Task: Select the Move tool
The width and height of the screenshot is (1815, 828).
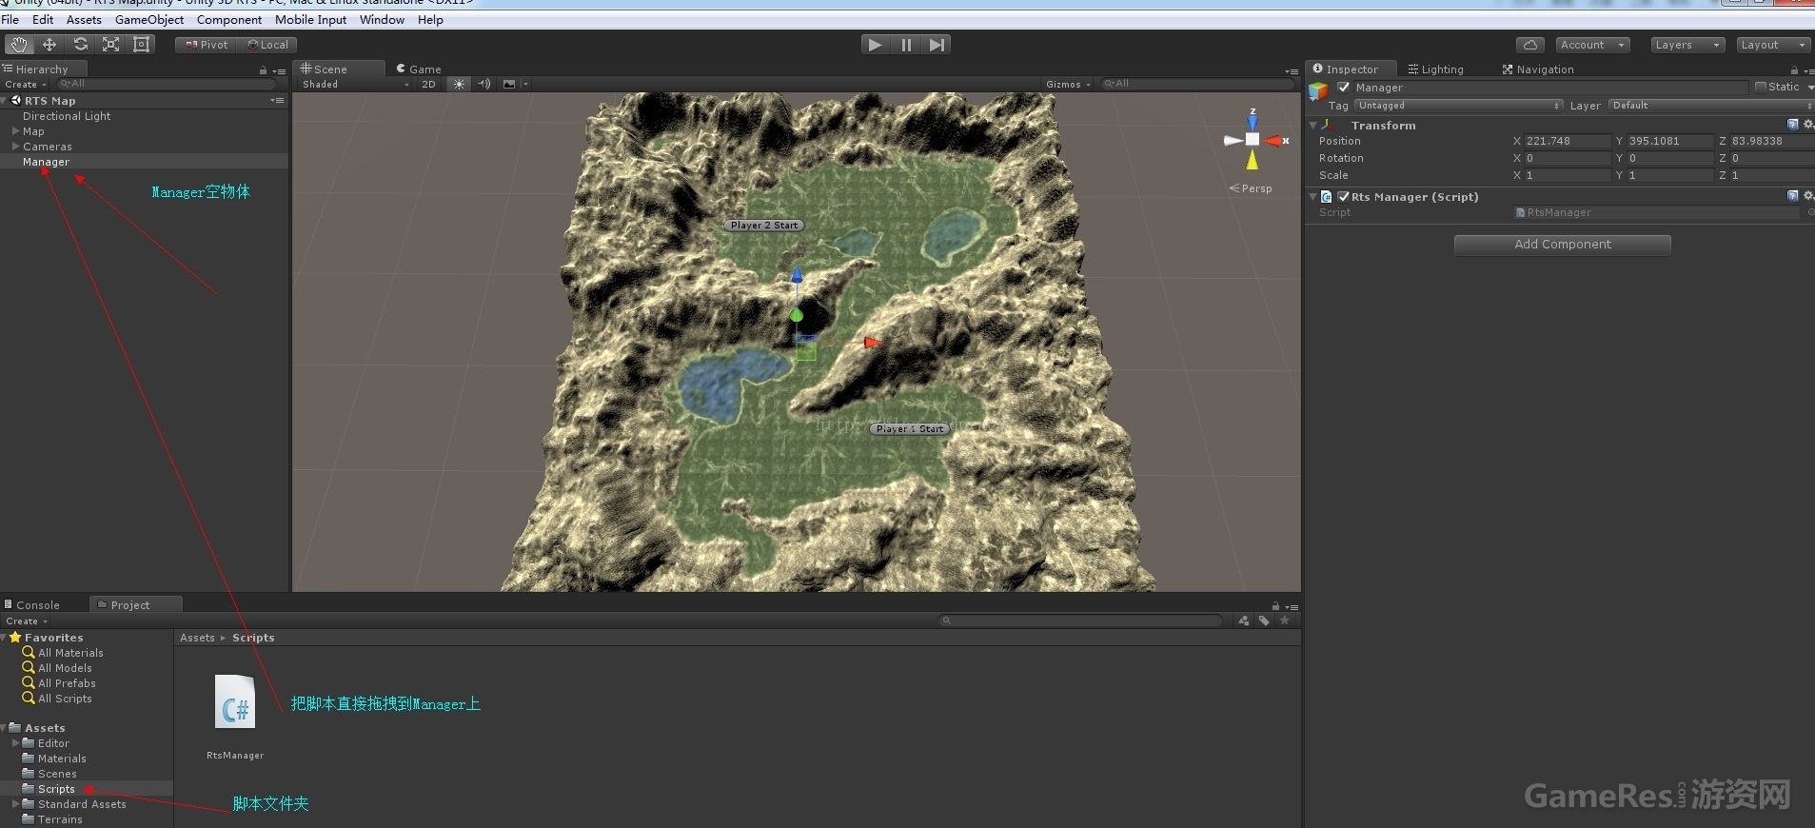Action: point(49,45)
